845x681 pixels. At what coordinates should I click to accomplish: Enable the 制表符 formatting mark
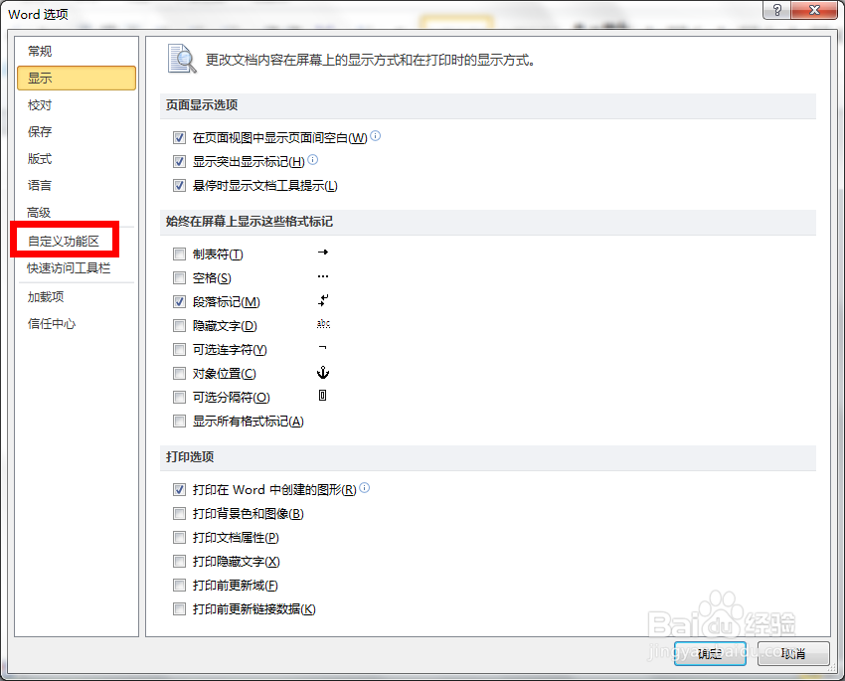click(x=179, y=255)
